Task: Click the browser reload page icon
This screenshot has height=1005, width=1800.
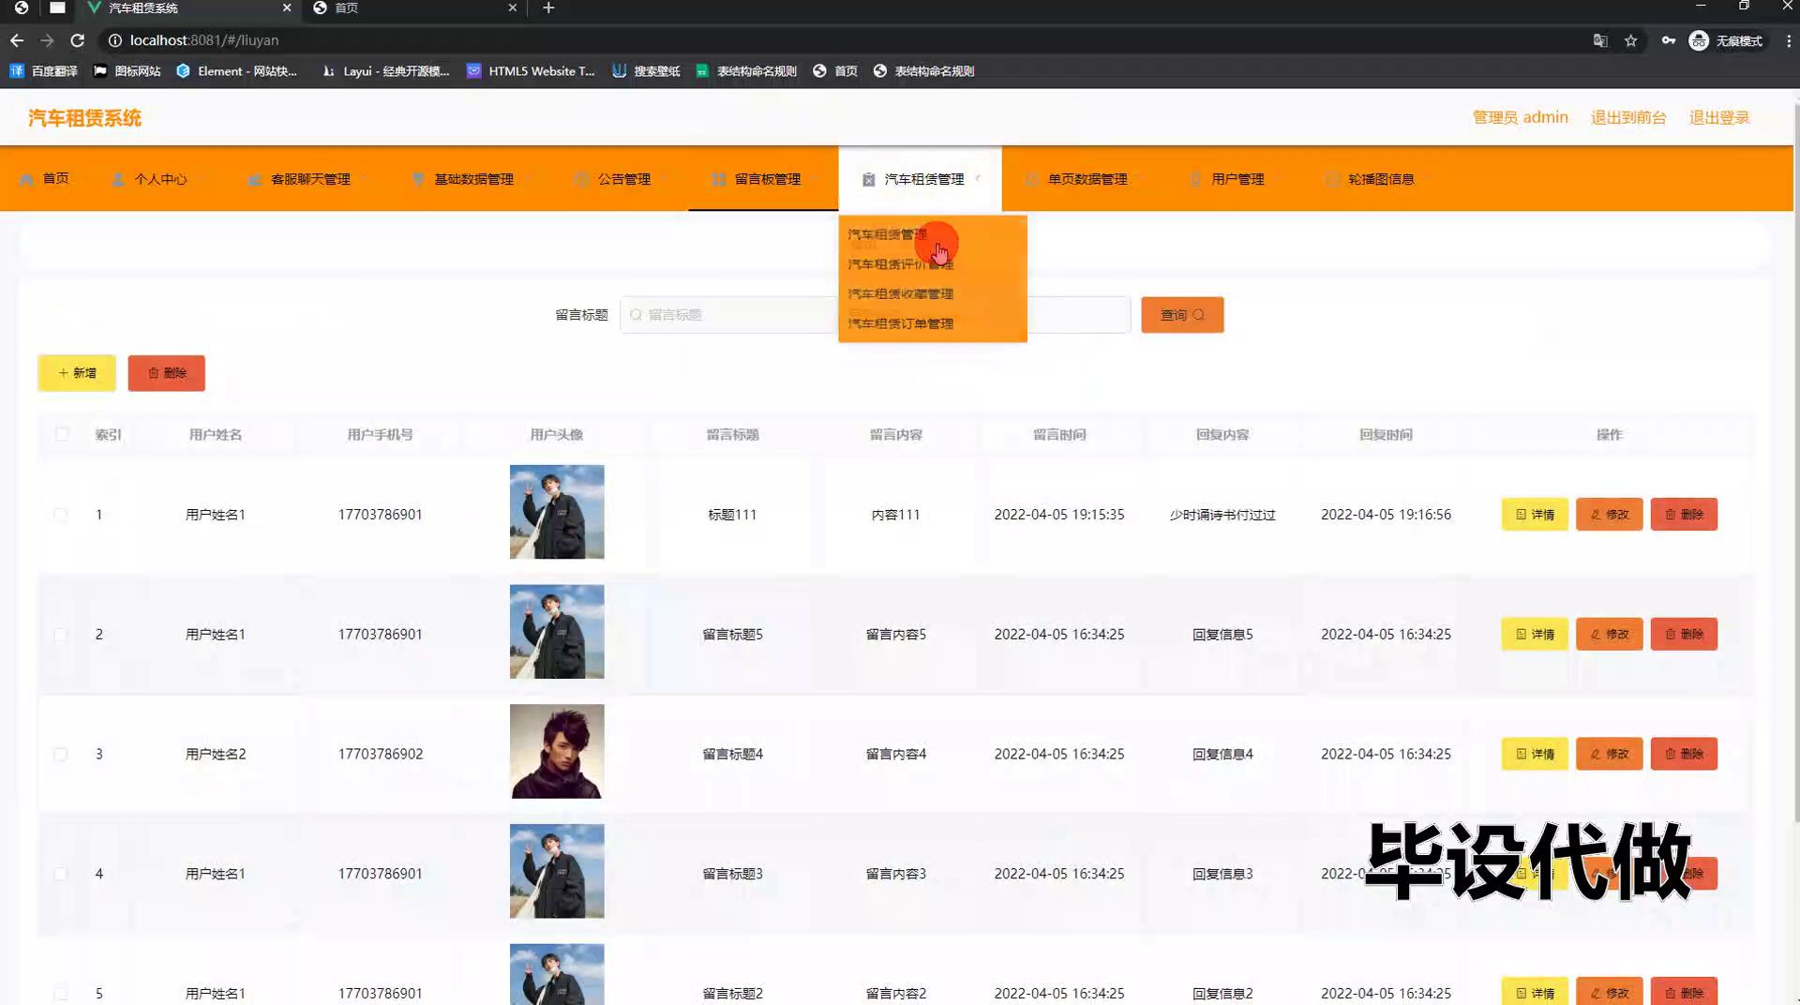Action: tap(78, 40)
